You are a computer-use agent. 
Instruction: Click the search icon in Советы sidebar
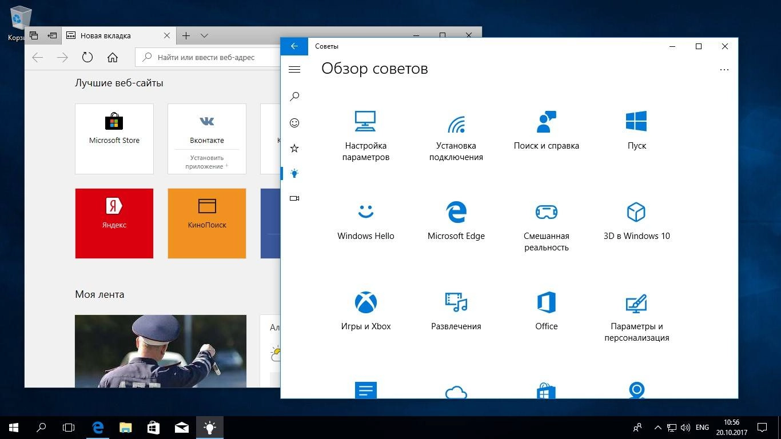pyautogui.click(x=294, y=97)
